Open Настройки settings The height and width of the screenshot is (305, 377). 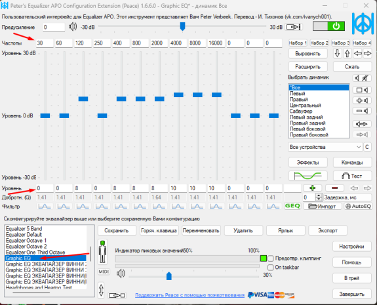coord(351,247)
